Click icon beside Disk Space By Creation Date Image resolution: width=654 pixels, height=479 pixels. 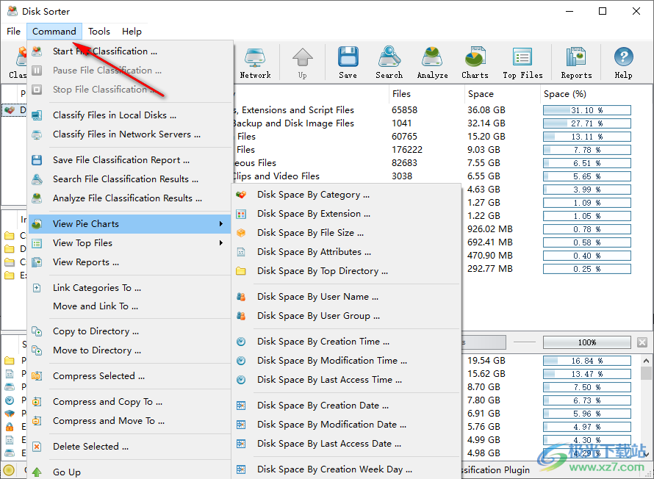pyautogui.click(x=241, y=406)
